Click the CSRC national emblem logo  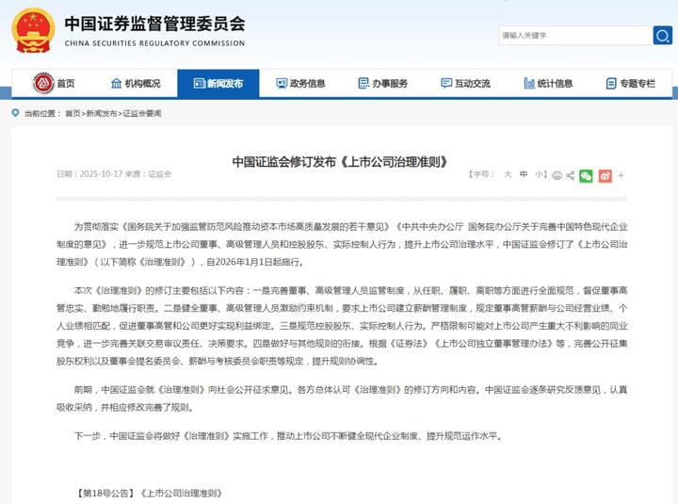tap(33, 30)
